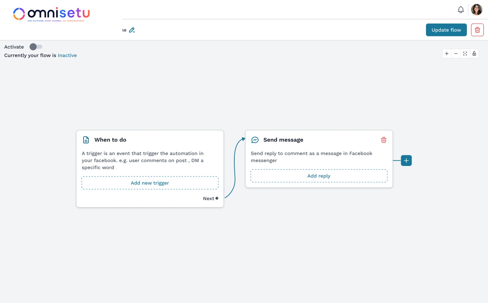
Task: Delete the Send message node
Action: (384, 140)
